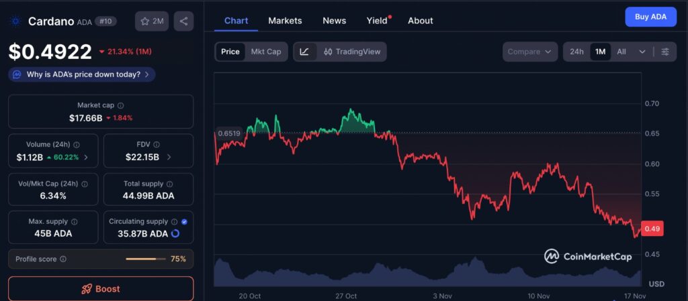The height and width of the screenshot is (301, 688).
Task: Expand FDV details chevron
Action: 169,157
